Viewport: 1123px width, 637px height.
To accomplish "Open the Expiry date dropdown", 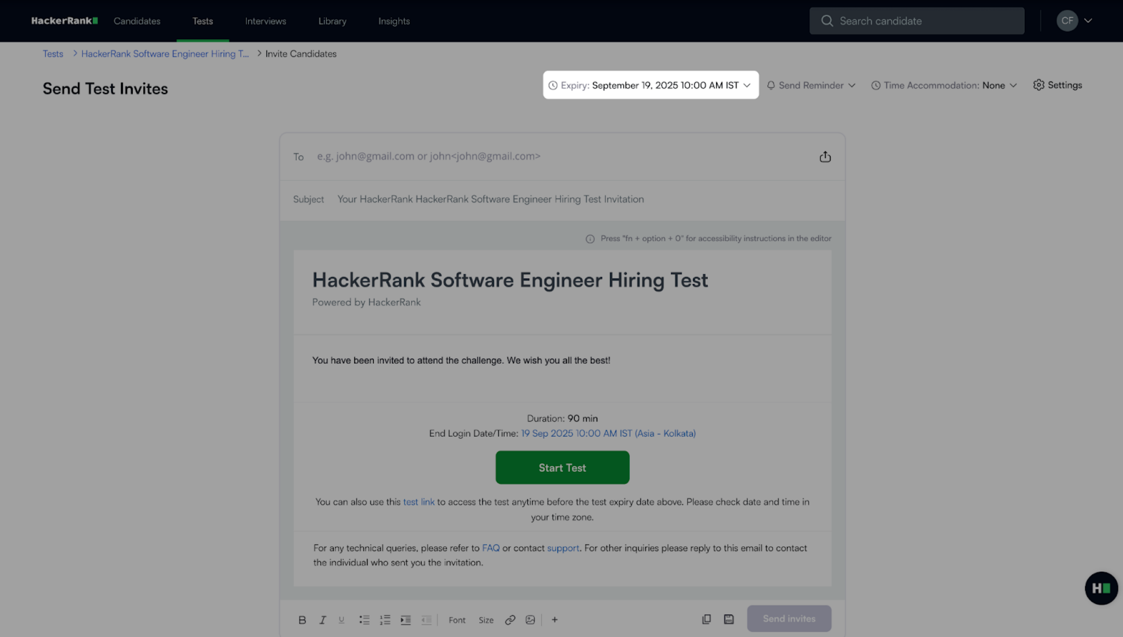I will pyautogui.click(x=650, y=85).
